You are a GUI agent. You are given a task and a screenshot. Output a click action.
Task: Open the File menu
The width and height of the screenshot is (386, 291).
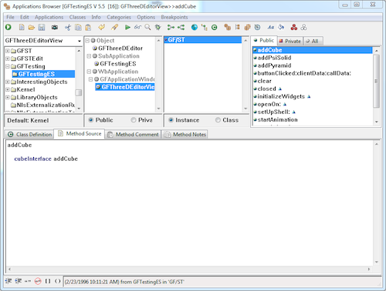10,17
